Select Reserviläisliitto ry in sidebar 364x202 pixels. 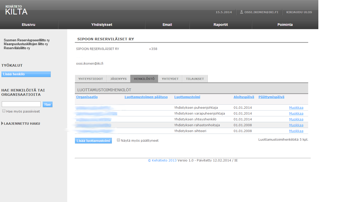[x=17, y=48]
